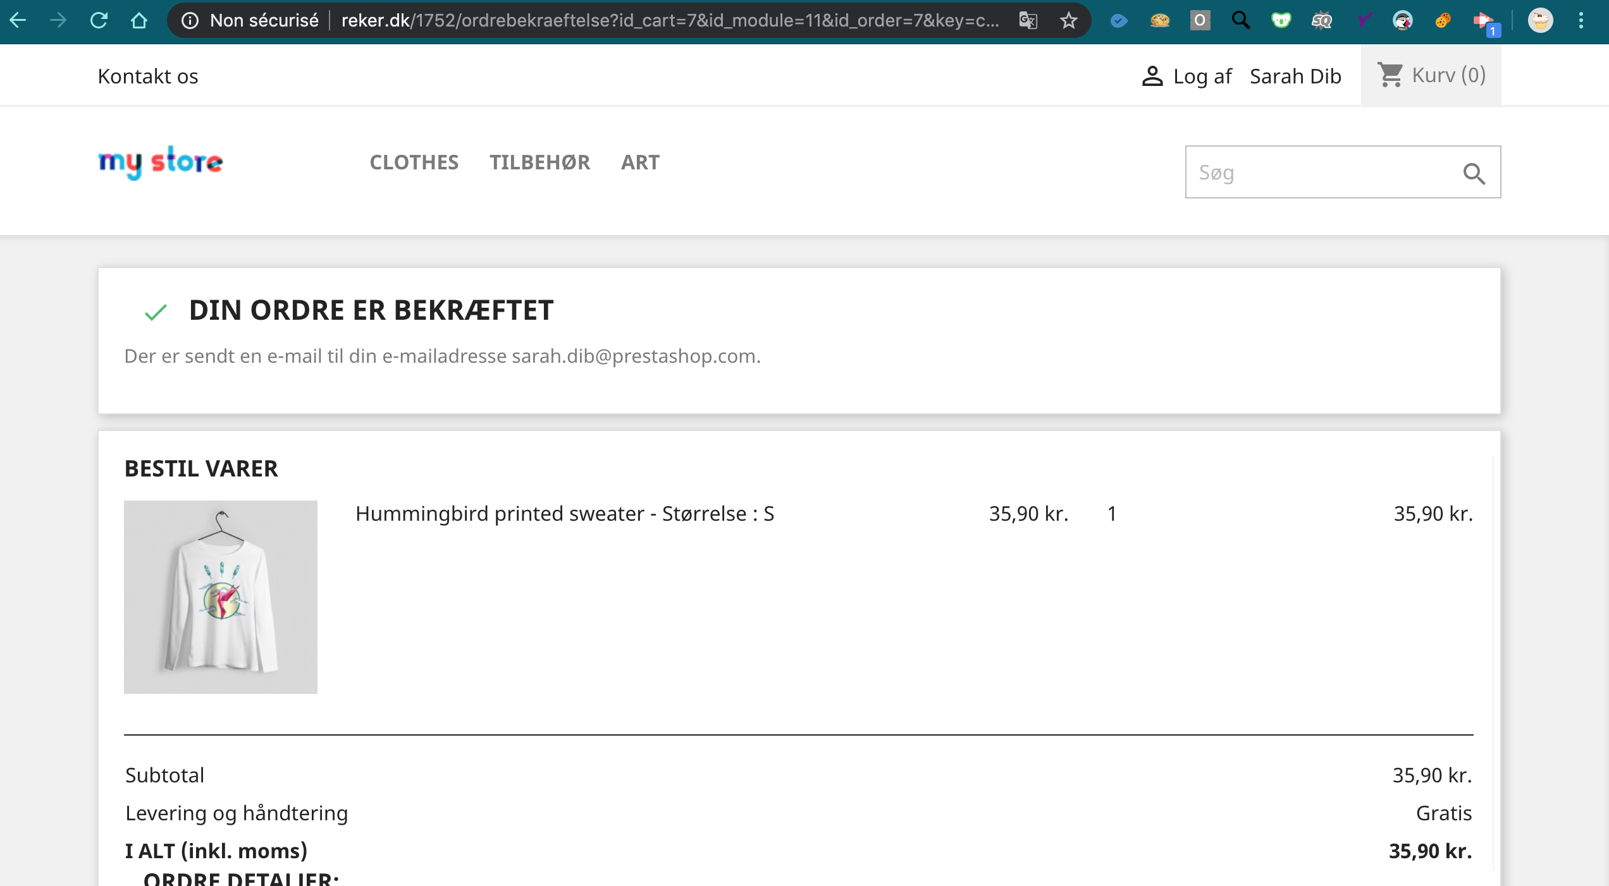This screenshot has height=886, width=1609.
Task: Click the search magnifier in Søg box
Action: point(1474,173)
